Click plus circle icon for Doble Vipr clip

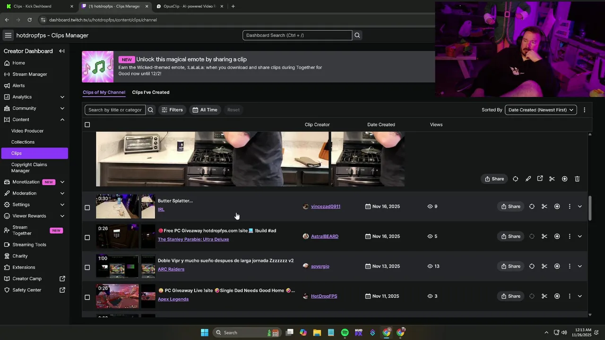[557, 266]
